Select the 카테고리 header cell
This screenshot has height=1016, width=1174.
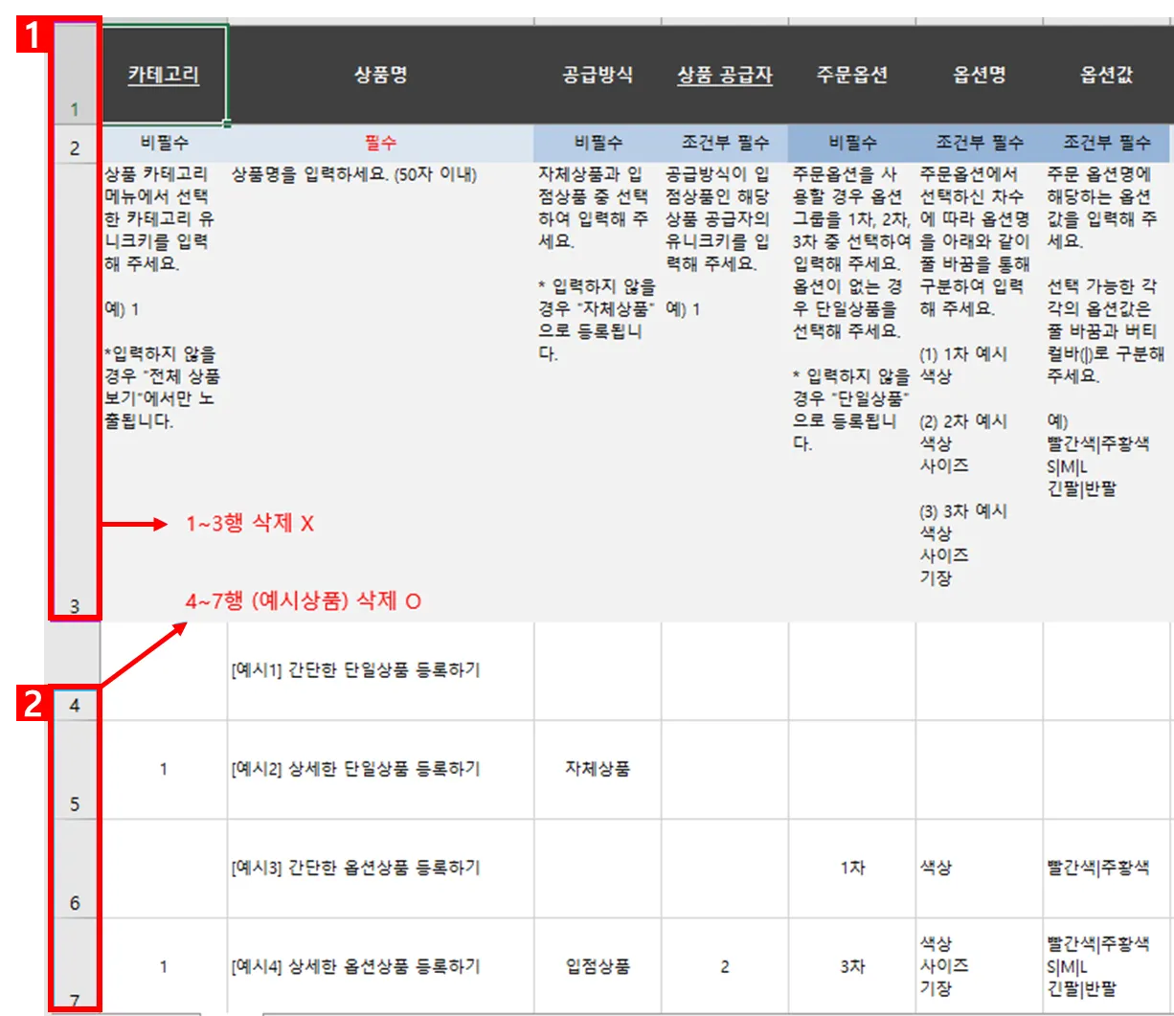pyautogui.click(x=164, y=76)
